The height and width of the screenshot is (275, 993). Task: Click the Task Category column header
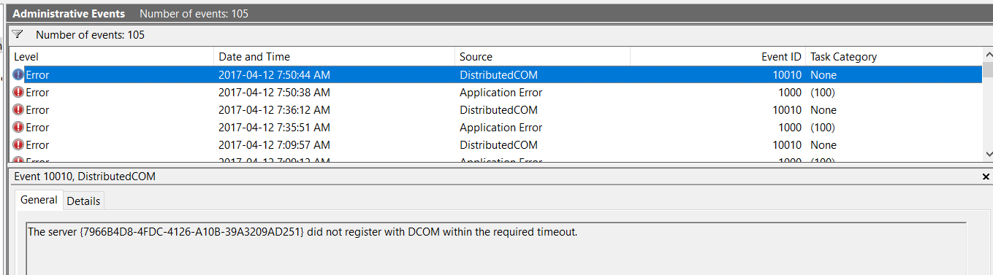[x=894, y=56]
